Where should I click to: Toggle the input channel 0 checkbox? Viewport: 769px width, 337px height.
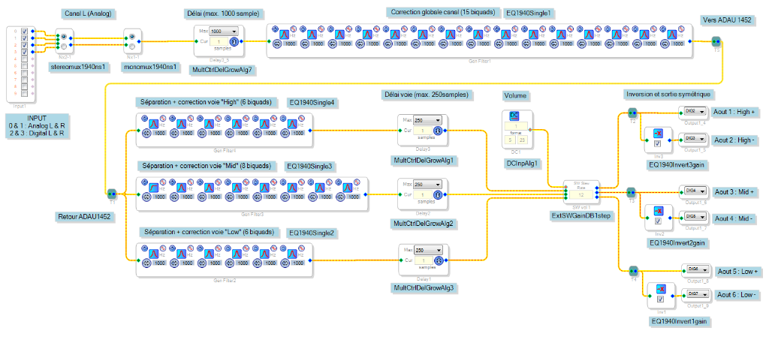tap(25, 32)
